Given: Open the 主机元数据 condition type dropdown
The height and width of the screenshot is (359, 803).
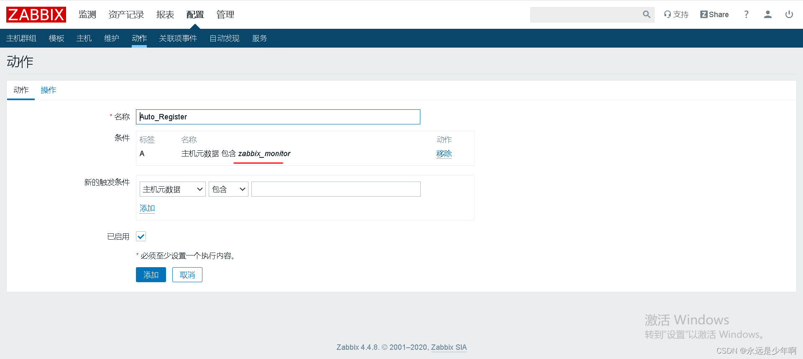Looking at the screenshot, I should point(173,189).
